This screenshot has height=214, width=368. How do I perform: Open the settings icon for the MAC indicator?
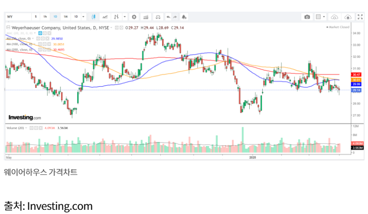click(x=45, y=33)
